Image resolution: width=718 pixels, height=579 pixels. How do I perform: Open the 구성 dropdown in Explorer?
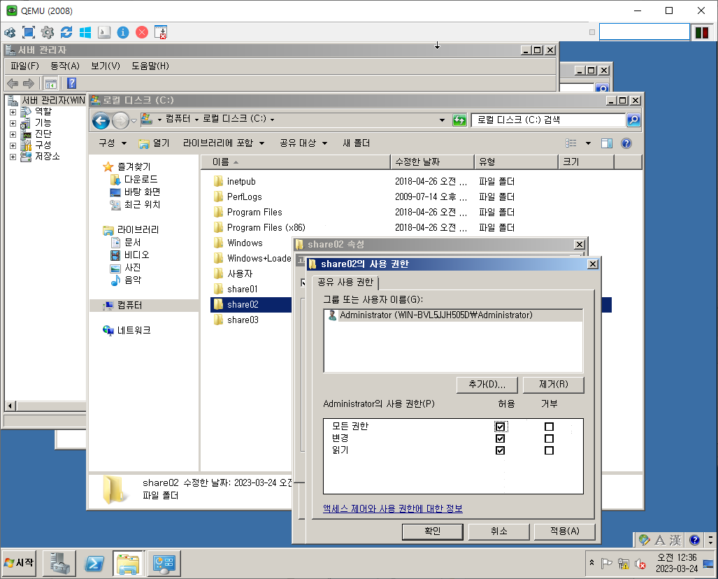pos(112,143)
